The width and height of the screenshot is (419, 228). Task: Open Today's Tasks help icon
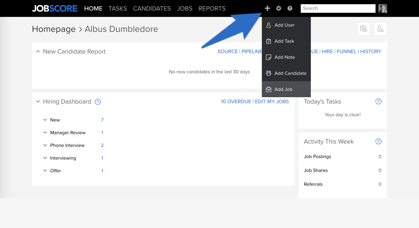(378, 101)
